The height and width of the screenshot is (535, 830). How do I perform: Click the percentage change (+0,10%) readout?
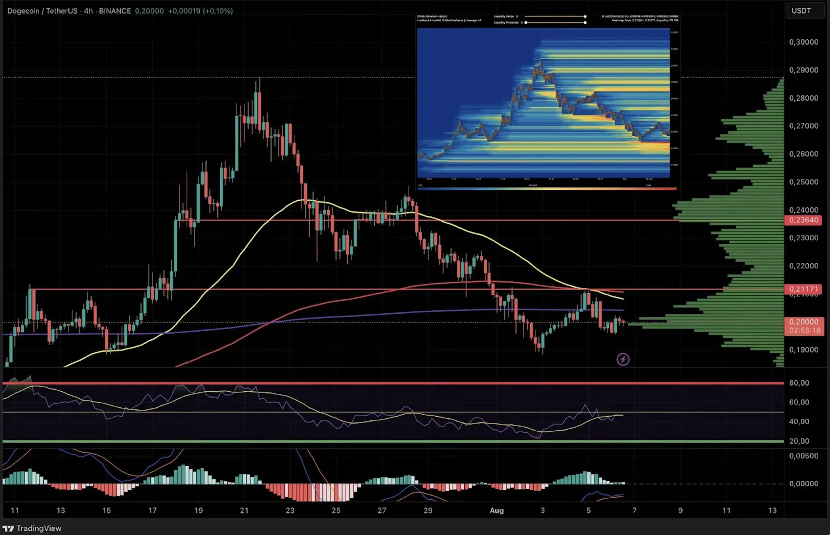[217, 11]
